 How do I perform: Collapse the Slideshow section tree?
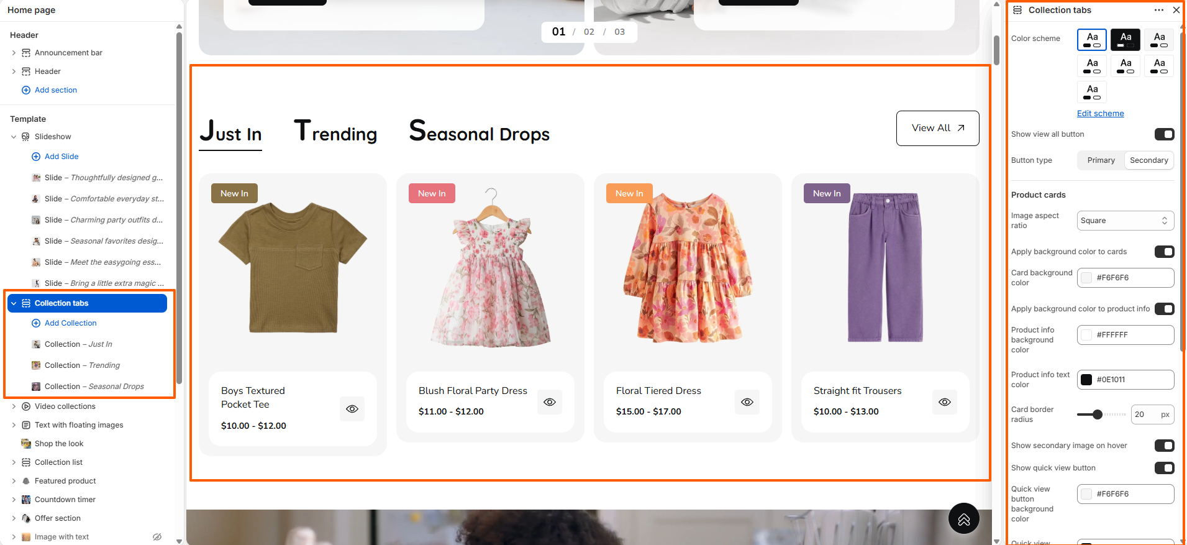click(14, 137)
